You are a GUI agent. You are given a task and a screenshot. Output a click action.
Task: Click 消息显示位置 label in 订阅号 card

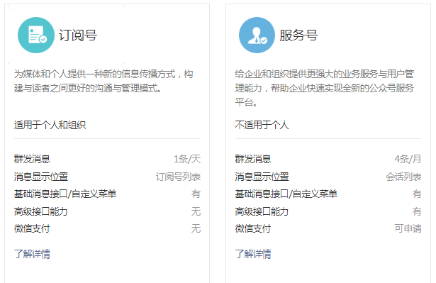pyautogui.click(x=41, y=177)
